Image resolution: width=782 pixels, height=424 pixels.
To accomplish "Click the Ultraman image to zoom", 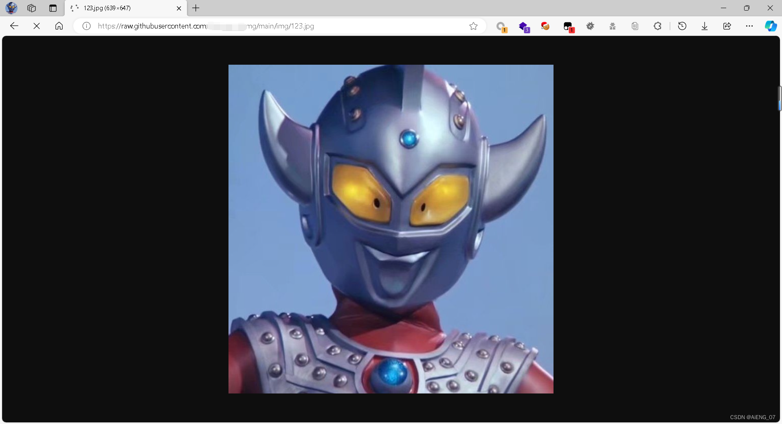I will [x=391, y=229].
